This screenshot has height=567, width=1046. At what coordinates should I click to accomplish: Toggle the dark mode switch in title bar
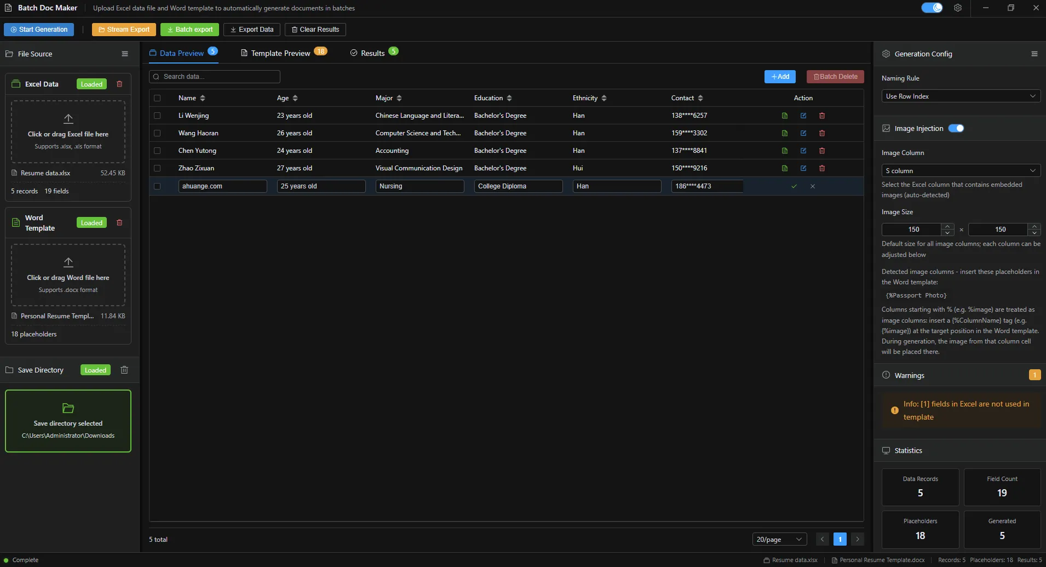point(932,8)
